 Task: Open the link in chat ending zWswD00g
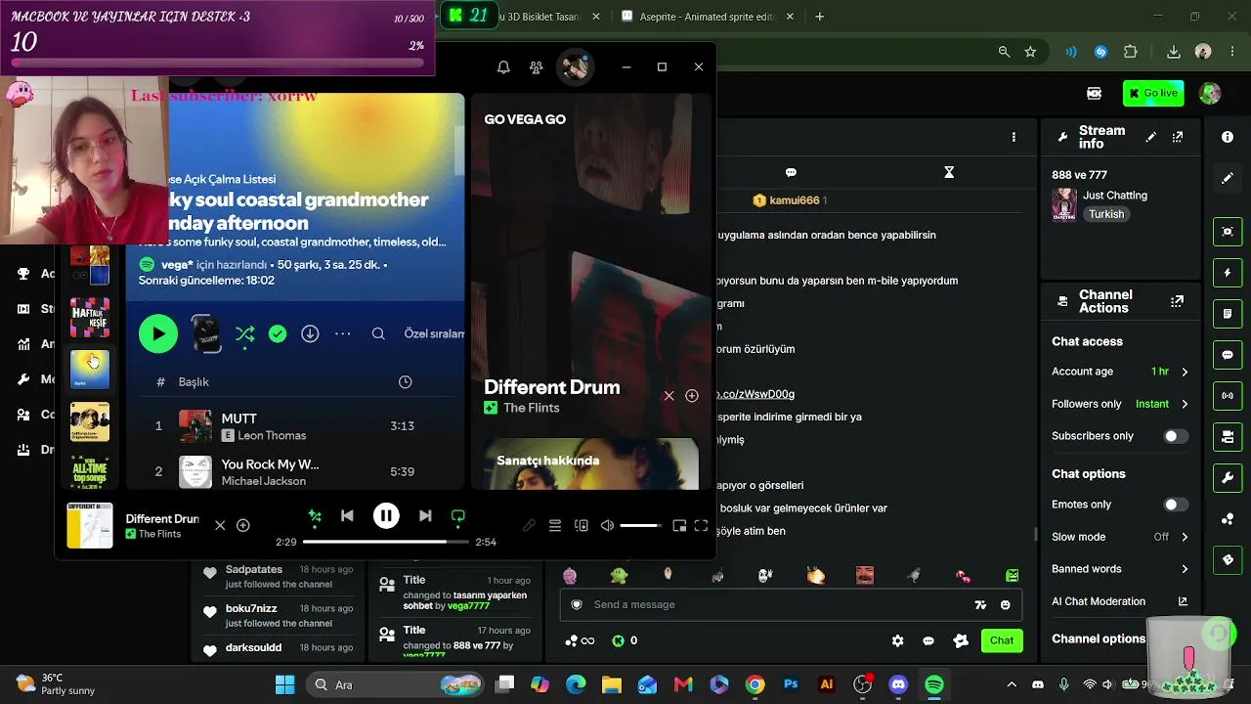click(756, 394)
